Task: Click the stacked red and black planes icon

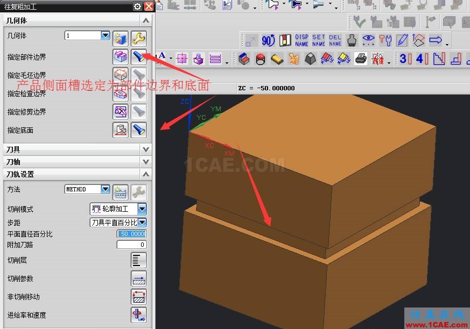Action: click(x=418, y=40)
